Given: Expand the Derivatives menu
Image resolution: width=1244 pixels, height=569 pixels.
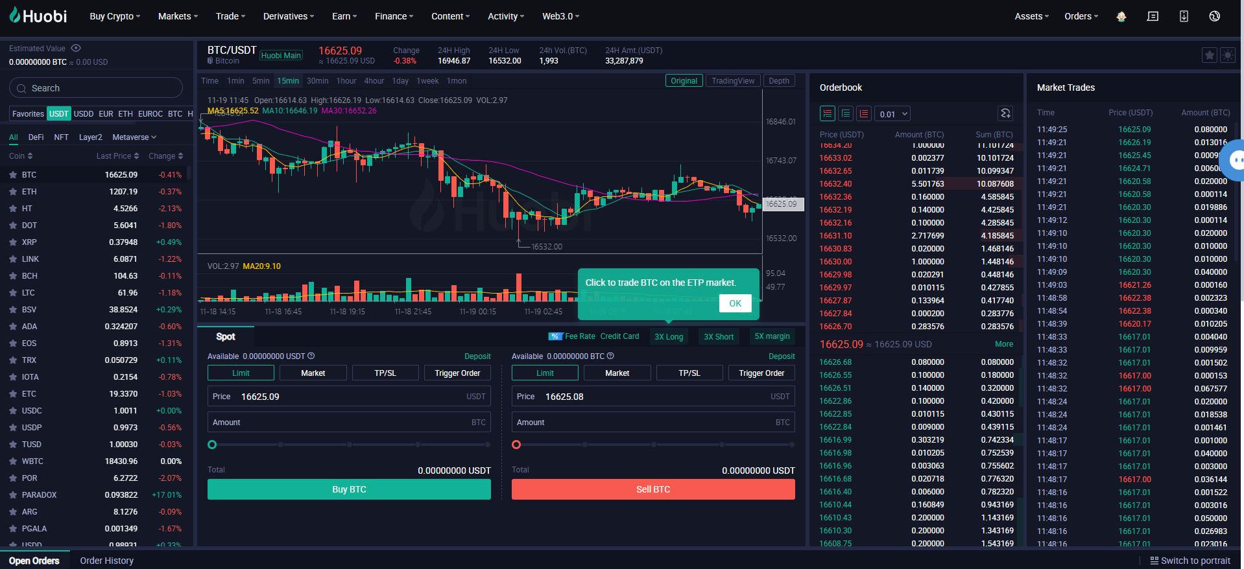Looking at the screenshot, I should pyautogui.click(x=289, y=16).
